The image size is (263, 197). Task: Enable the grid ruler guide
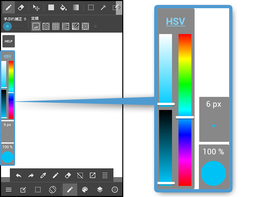coord(56,27)
